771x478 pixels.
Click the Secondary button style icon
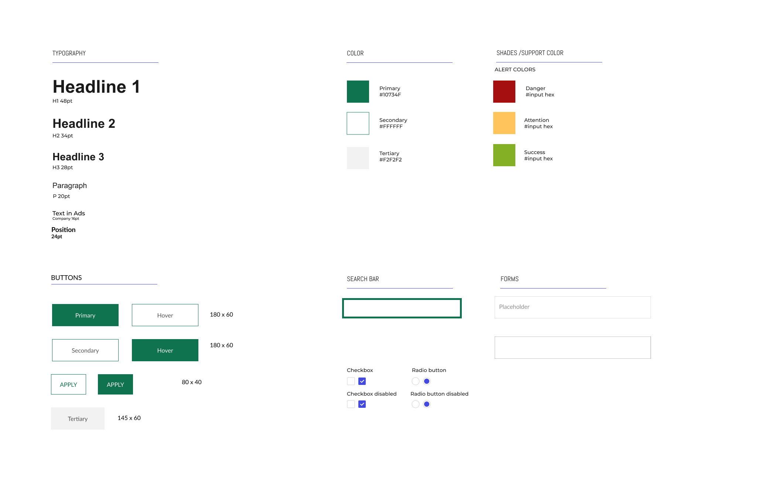tap(85, 350)
